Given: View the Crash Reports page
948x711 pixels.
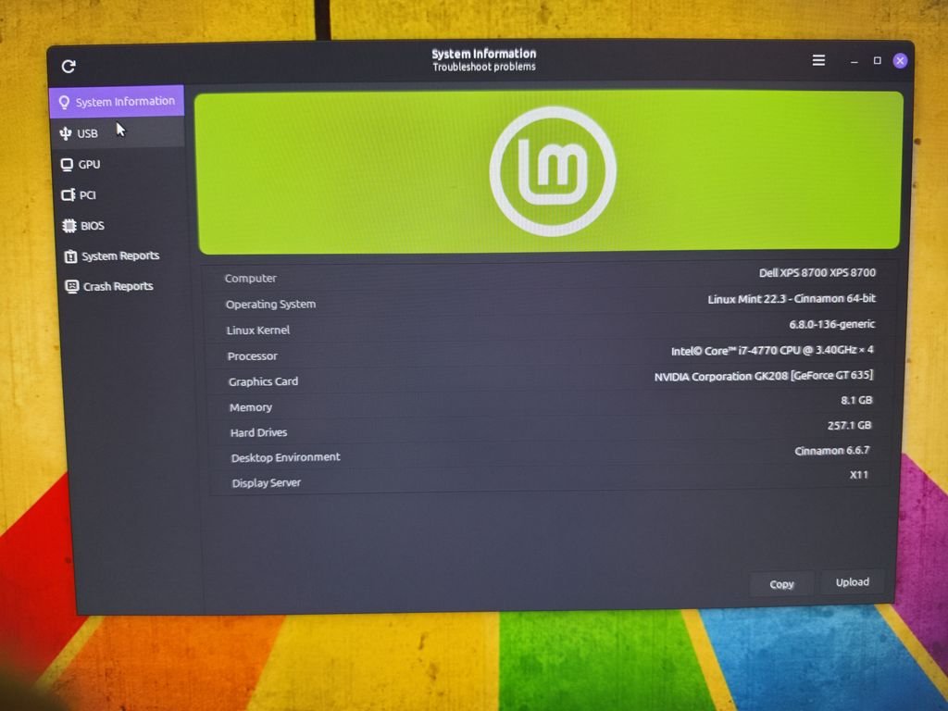Looking at the screenshot, I should click(x=124, y=286).
